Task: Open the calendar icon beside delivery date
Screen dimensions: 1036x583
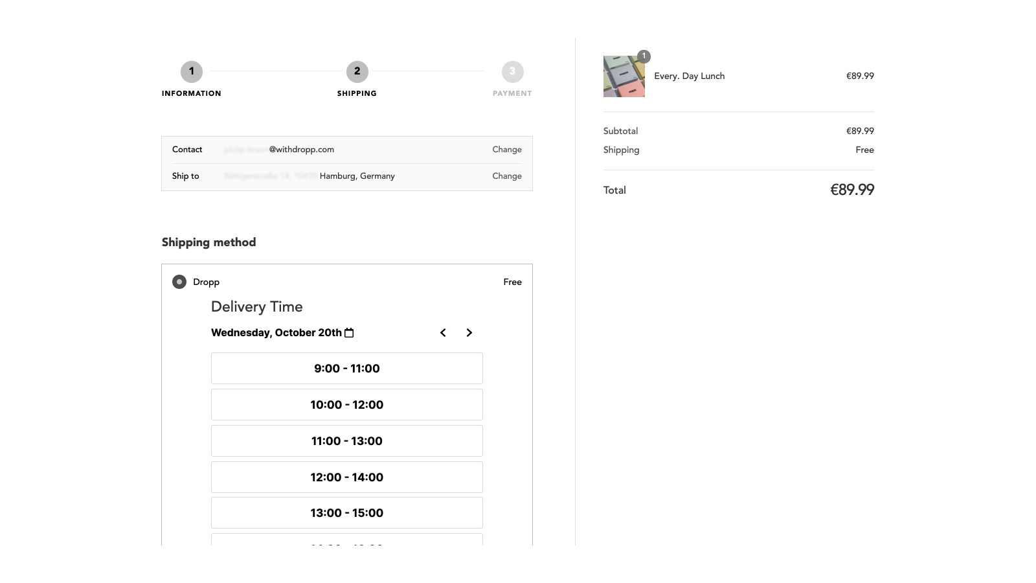Action: [349, 333]
